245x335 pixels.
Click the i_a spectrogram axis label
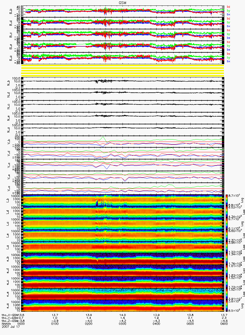tap(8, 248)
